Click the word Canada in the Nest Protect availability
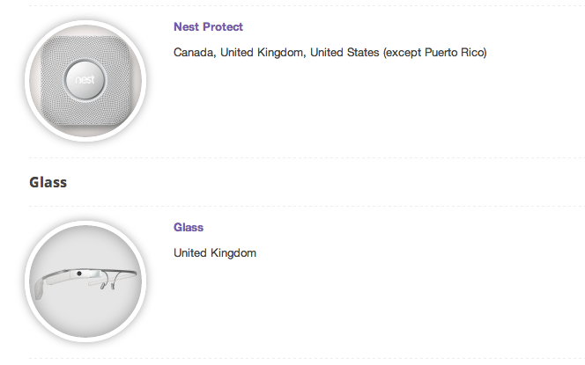 point(193,53)
